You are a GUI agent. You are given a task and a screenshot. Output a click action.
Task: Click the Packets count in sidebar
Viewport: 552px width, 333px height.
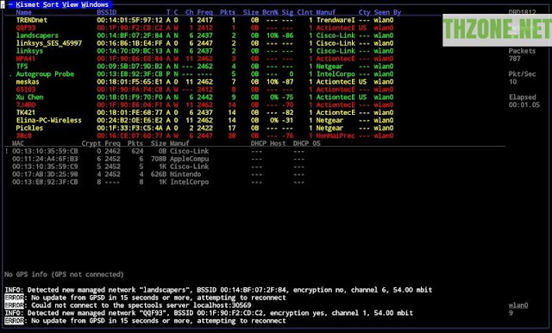(515, 59)
